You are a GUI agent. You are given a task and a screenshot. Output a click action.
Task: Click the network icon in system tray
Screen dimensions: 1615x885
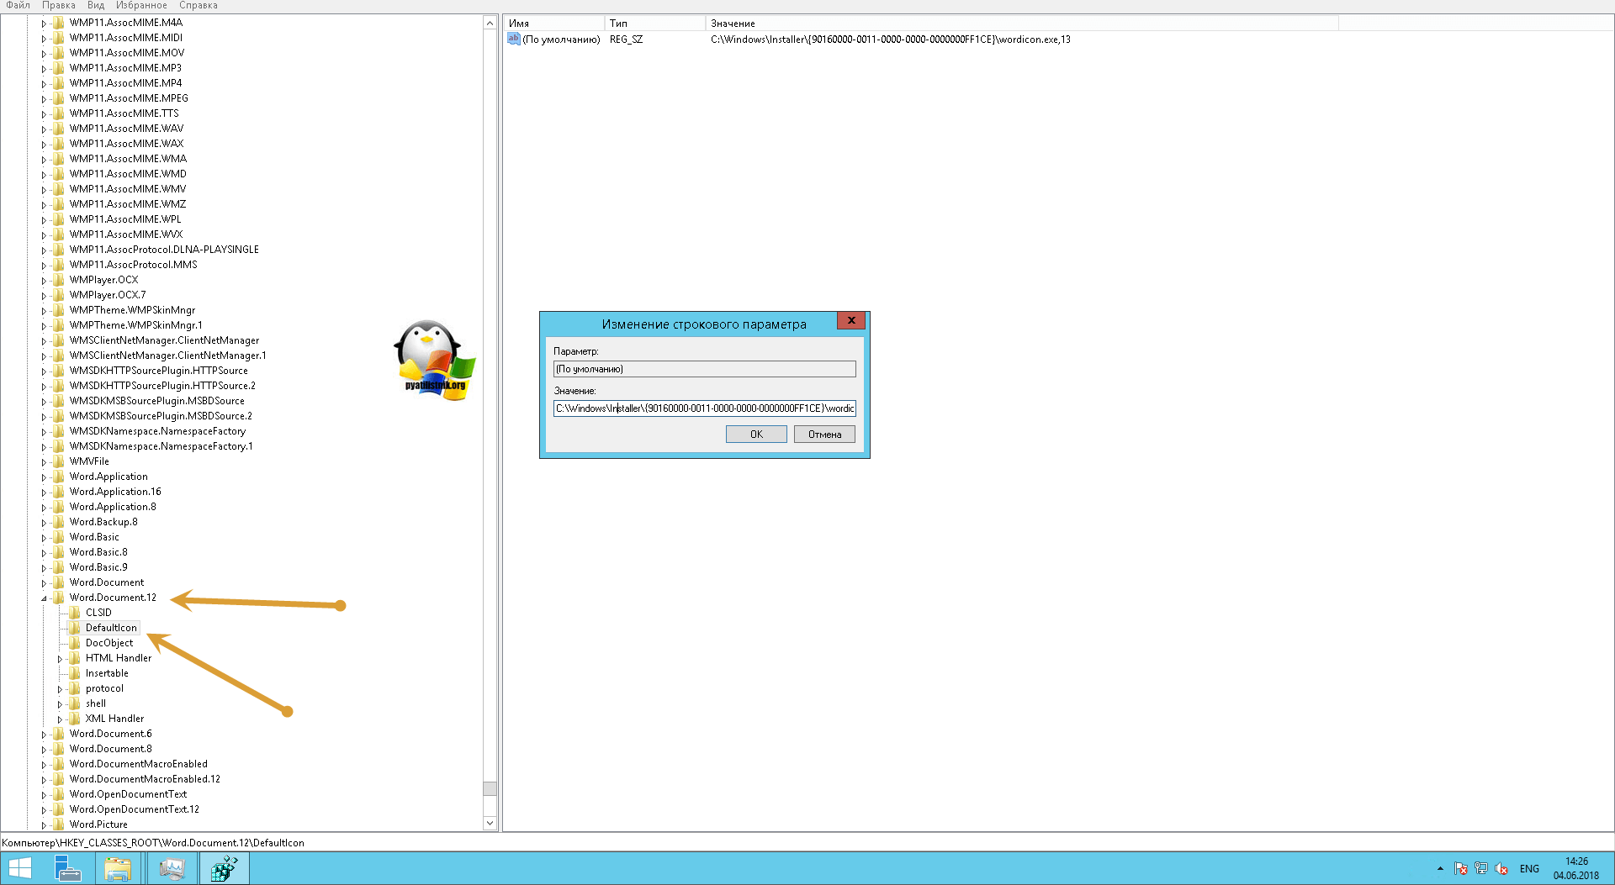[x=1481, y=868]
